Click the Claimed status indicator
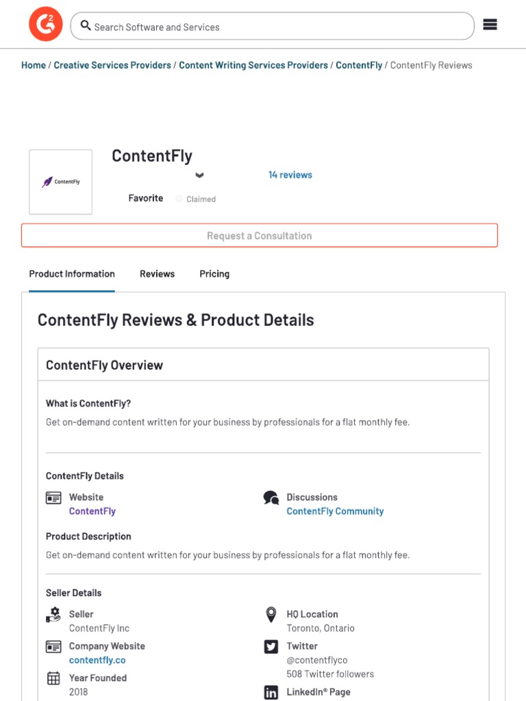 (x=196, y=199)
